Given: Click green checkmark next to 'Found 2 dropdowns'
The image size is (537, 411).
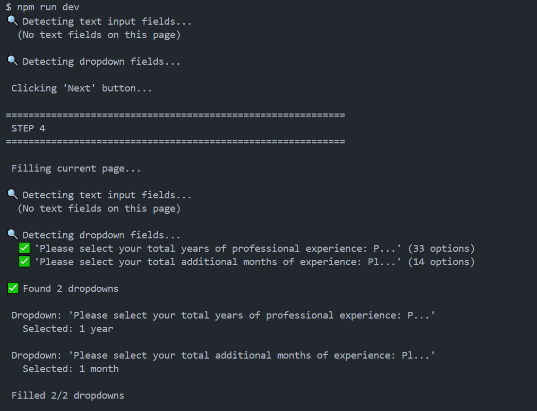Looking at the screenshot, I should click(x=13, y=288).
